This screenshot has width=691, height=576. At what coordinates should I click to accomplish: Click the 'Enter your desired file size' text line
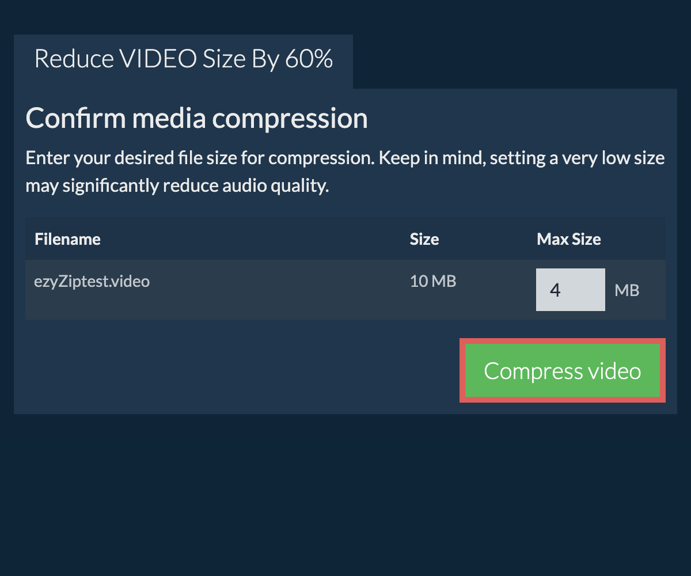pyautogui.click(x=345, y=158)
